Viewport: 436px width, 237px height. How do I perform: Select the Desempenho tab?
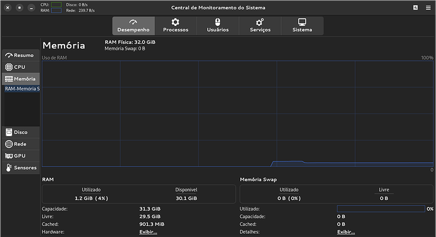click(133, 26)
